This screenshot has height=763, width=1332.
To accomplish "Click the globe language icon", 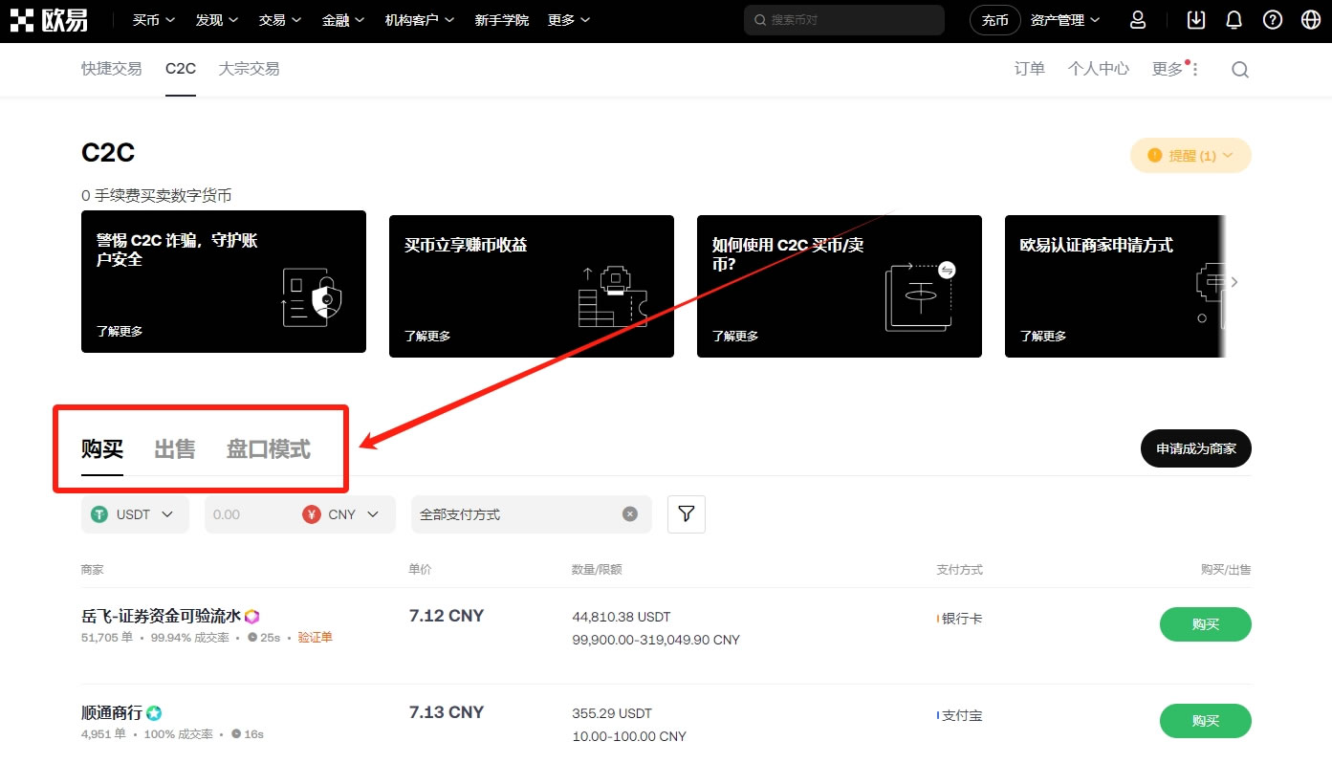I will click(1311, 20).
